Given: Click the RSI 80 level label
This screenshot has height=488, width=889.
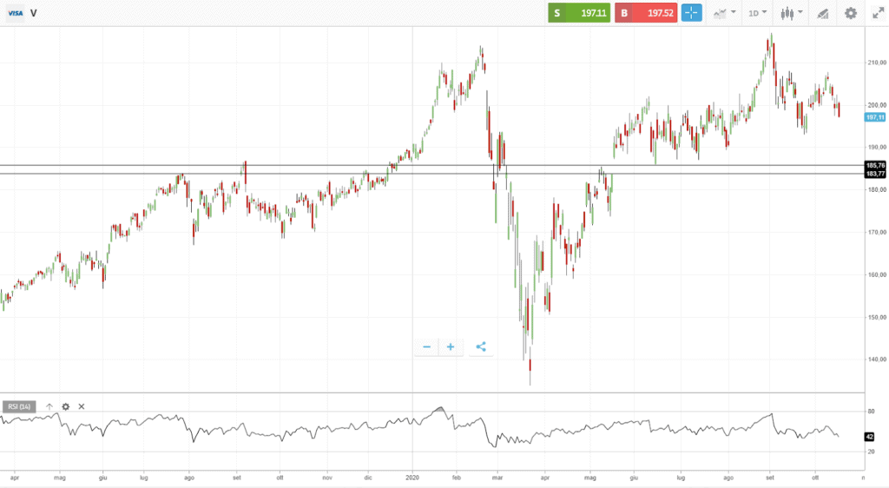Looking at the screenshot, I should coord(872,412).
